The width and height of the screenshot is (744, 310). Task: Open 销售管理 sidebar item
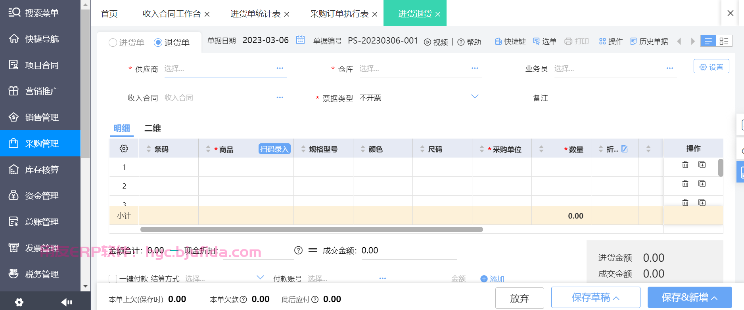[40, 117]
